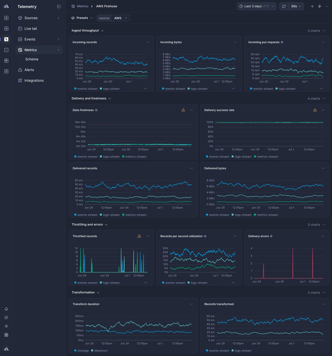Open Integrations in sidebar
The width and height of the screenshot is (332, 356).
point(39,80)
